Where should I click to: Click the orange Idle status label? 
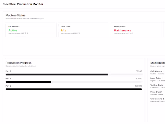coord(64,30)
